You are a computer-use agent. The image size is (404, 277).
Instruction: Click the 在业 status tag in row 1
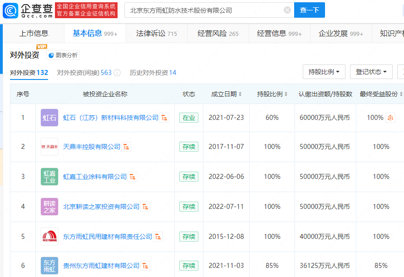tap(189, 118)
